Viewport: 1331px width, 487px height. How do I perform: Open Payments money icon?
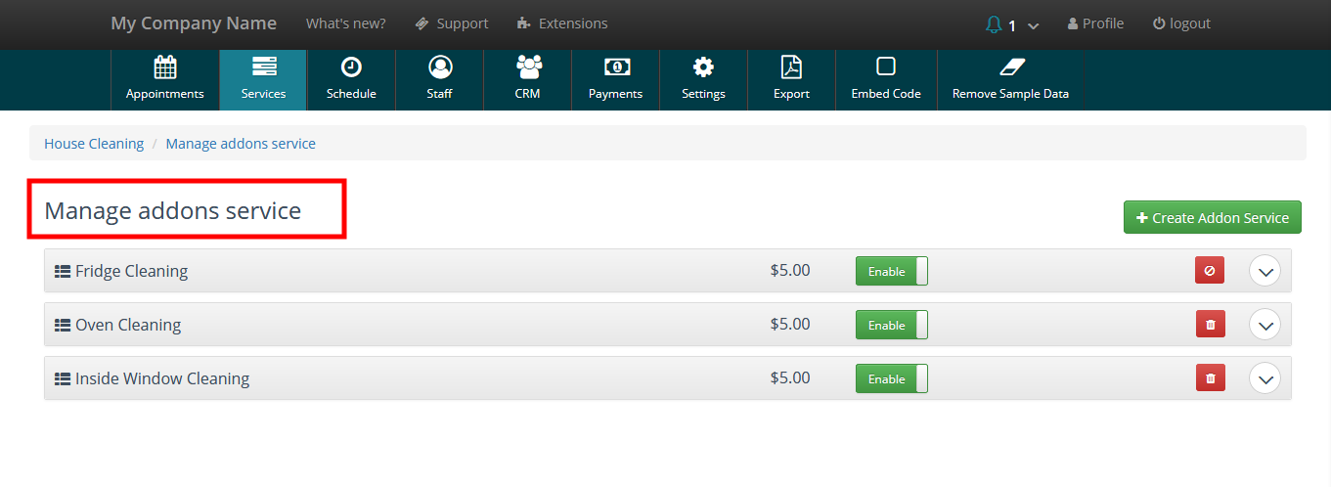[x=616, y=67]
